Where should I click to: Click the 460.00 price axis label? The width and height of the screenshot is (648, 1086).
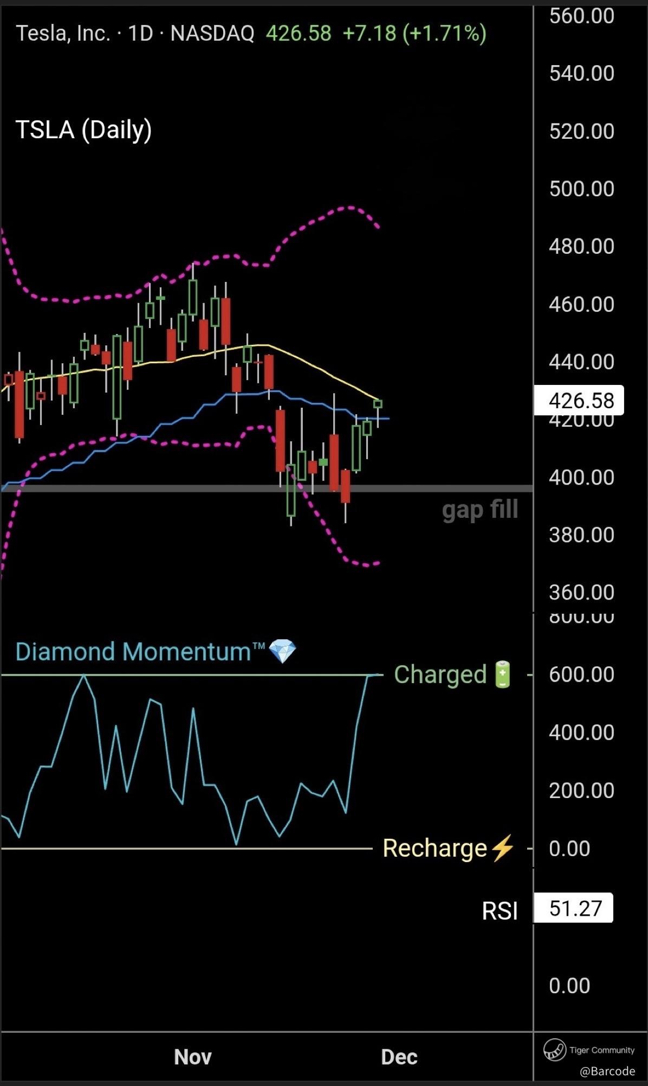pos(581,304)
